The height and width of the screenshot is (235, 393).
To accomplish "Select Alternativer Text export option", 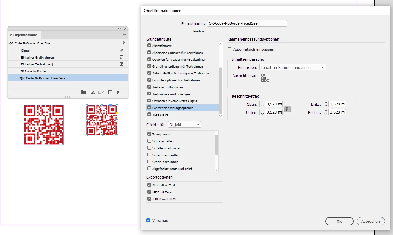I will pyautogui.click(x=184, y=185).
